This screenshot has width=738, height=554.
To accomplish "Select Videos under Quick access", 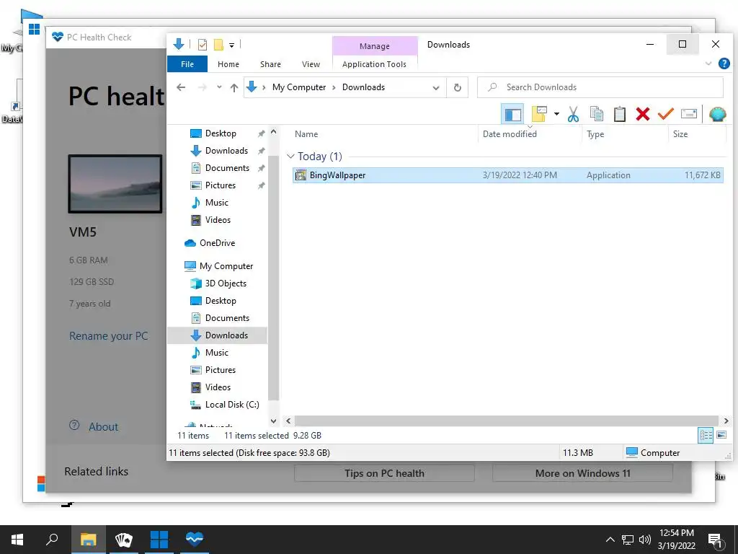I will pyautogui.click(x=218, y=220).
